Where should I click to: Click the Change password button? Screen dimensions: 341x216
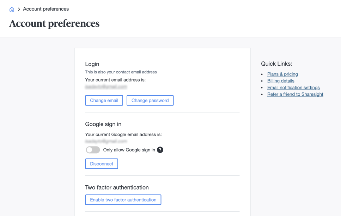pos(150,100)
